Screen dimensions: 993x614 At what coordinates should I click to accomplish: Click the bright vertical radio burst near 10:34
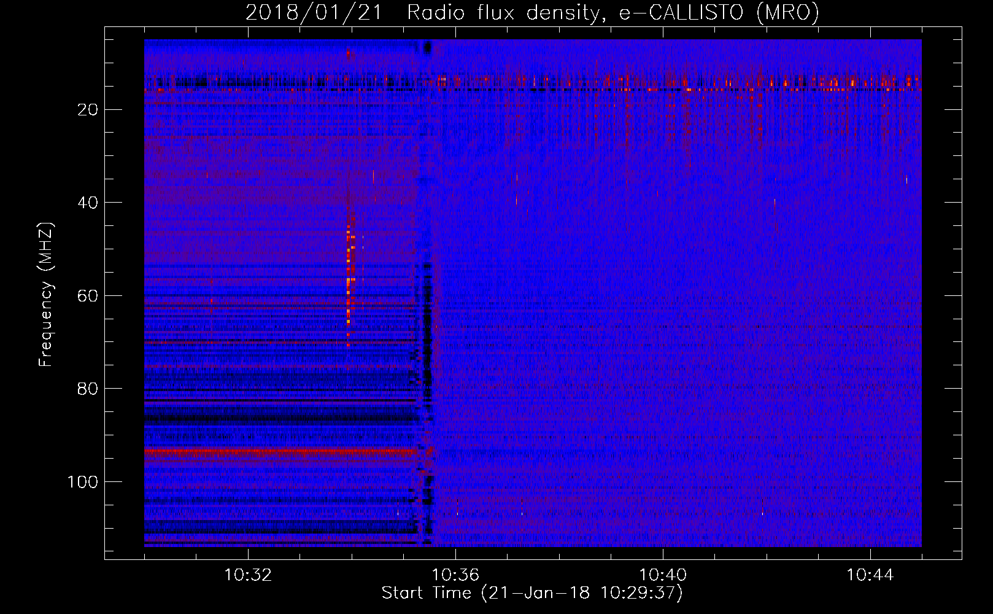(350, 279)
